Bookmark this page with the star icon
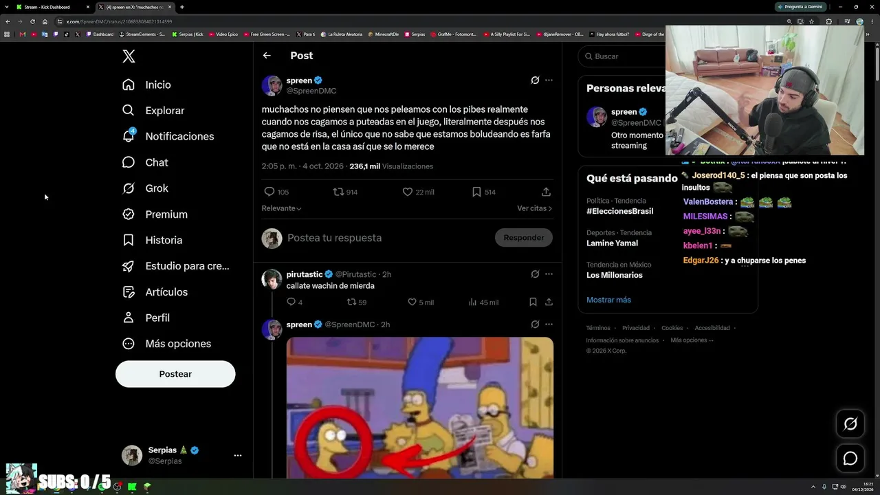 tap(811, 21)
